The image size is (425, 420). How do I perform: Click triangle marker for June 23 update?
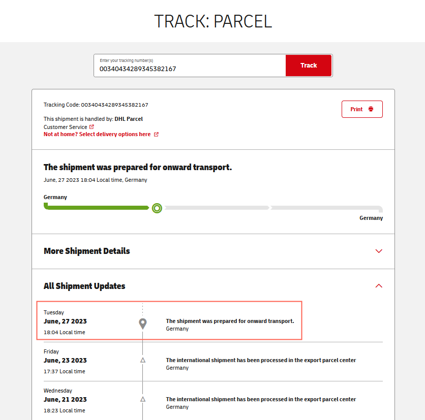click(x=143, y=360)
